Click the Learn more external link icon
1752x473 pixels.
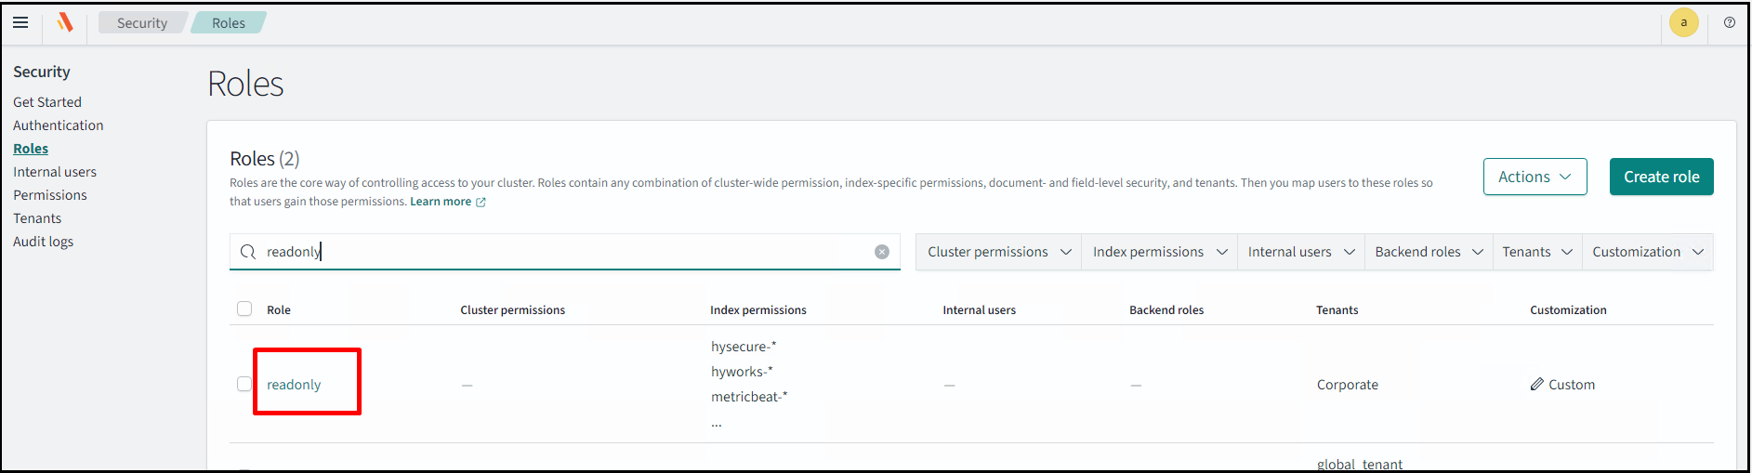[481, 202]
